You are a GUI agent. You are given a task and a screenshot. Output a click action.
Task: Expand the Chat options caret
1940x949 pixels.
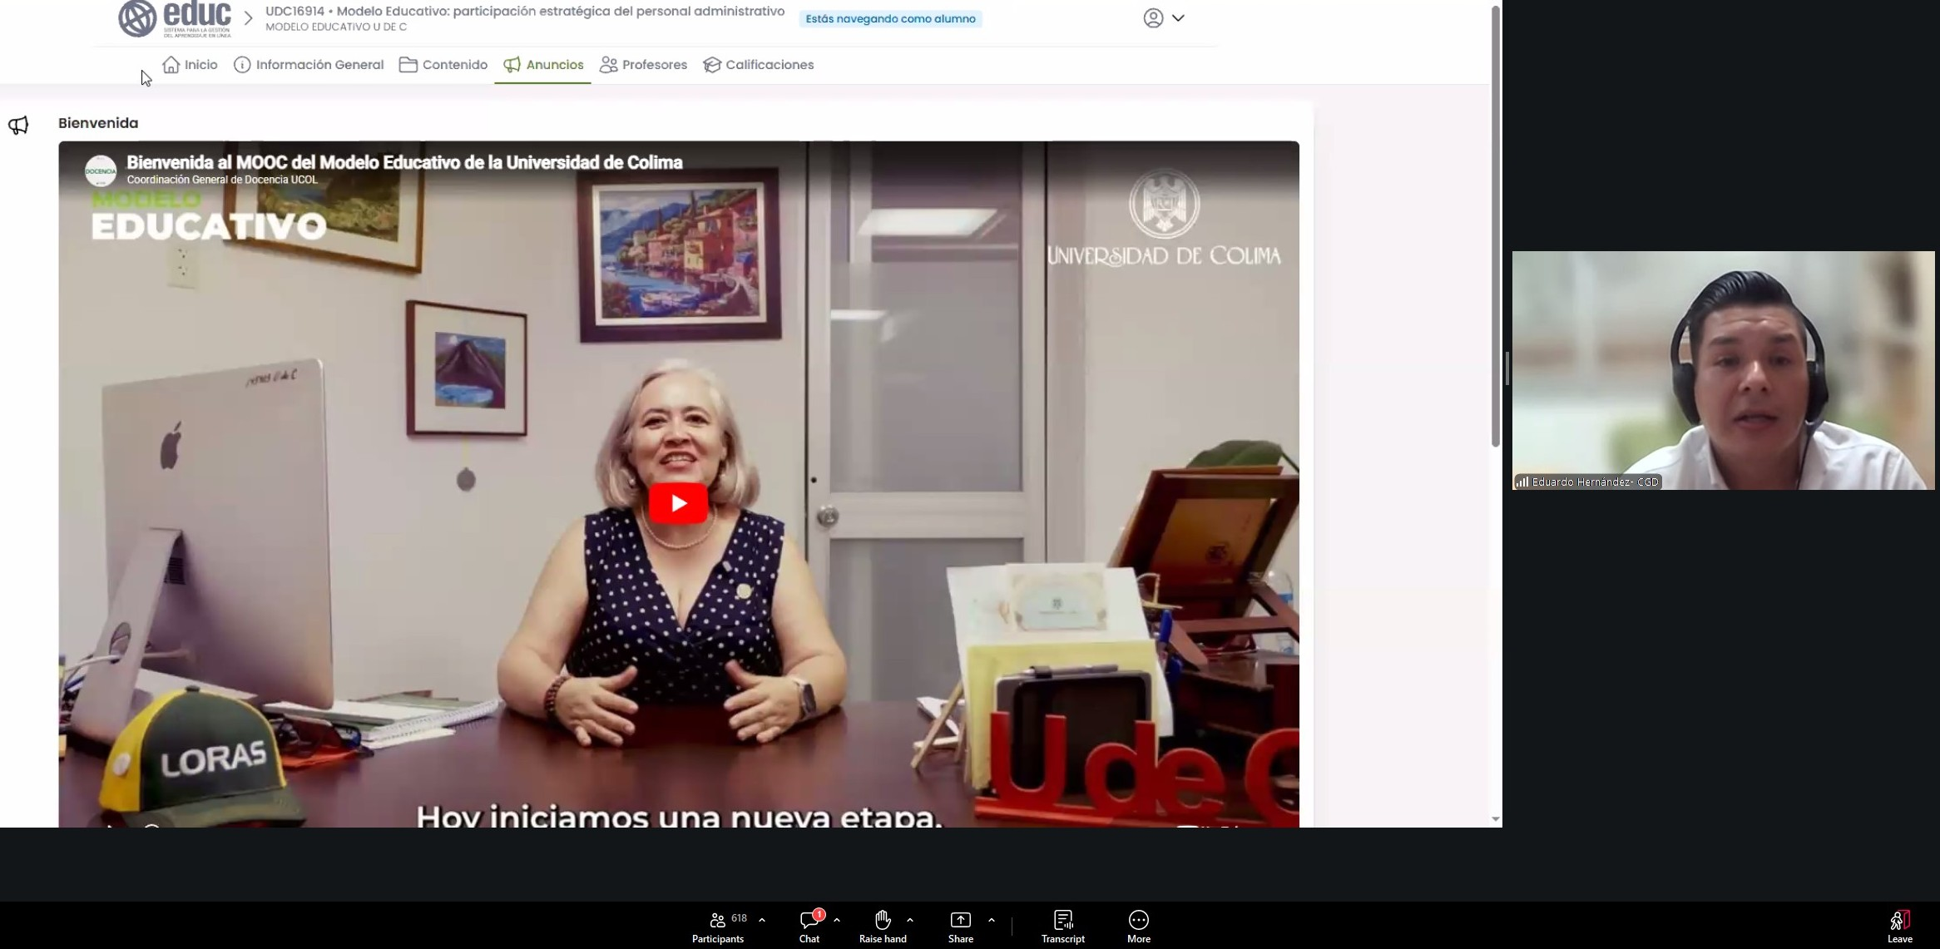coord(837,920)
